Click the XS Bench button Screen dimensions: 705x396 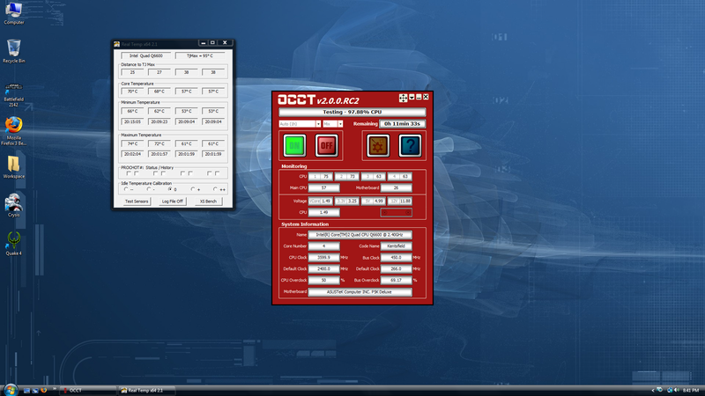(208, 202)
